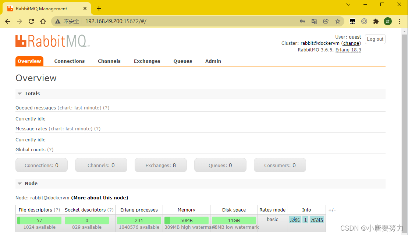
Task: Open the extensions puzzle menu
Action: tap(376, 21)
